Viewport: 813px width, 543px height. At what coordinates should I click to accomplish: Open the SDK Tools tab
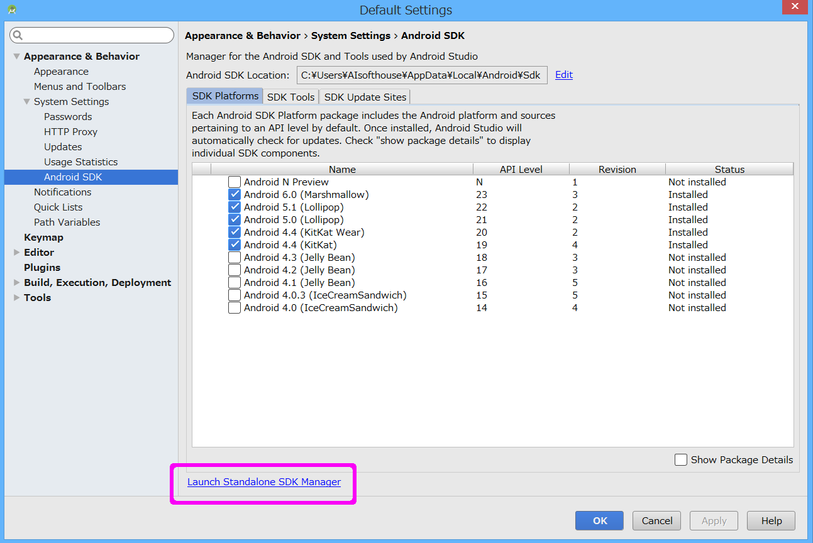(x=290, y=97)
